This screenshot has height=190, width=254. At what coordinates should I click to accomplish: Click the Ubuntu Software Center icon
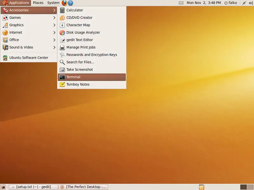click(x=5, y=58)
